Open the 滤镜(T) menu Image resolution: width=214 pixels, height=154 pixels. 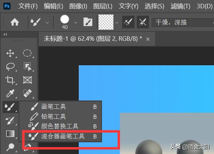[x=181, y=6]
